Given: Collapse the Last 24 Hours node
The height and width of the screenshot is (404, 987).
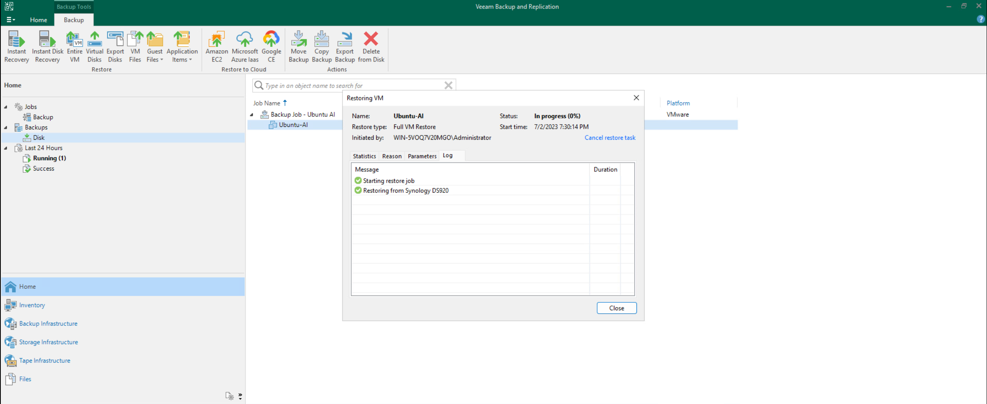Looking at the screenshot, I should coord(6,148).
